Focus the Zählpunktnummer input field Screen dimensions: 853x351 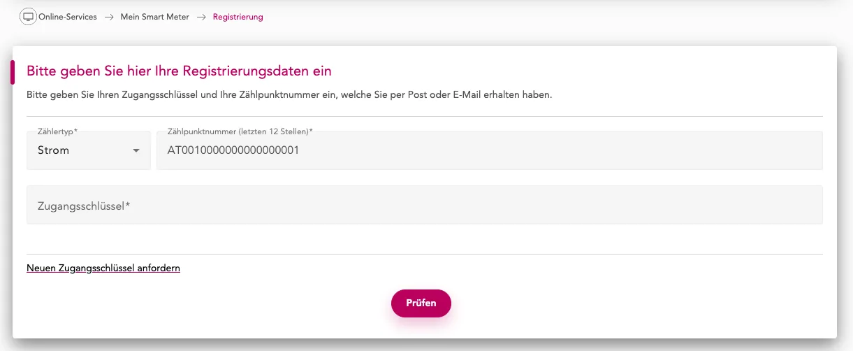pos(489,150)
